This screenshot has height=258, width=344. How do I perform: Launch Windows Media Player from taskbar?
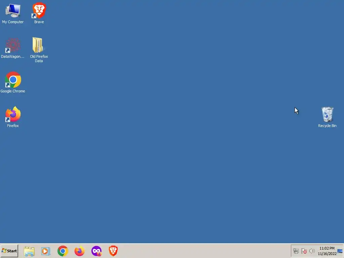[x=46, y=251]
